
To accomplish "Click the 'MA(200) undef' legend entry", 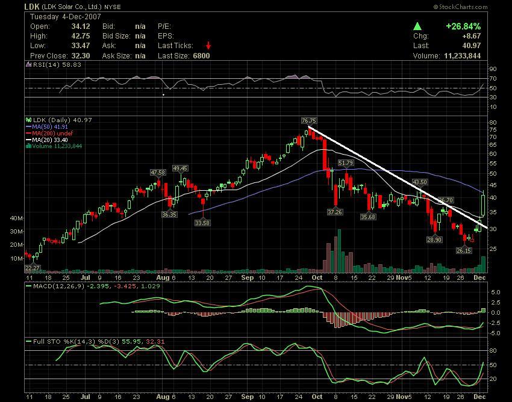I will (x=52, y=133).
